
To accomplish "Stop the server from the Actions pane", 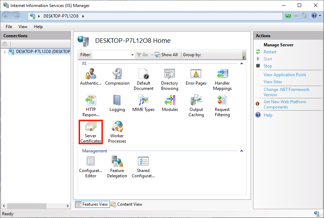I will tap(267, 66).
